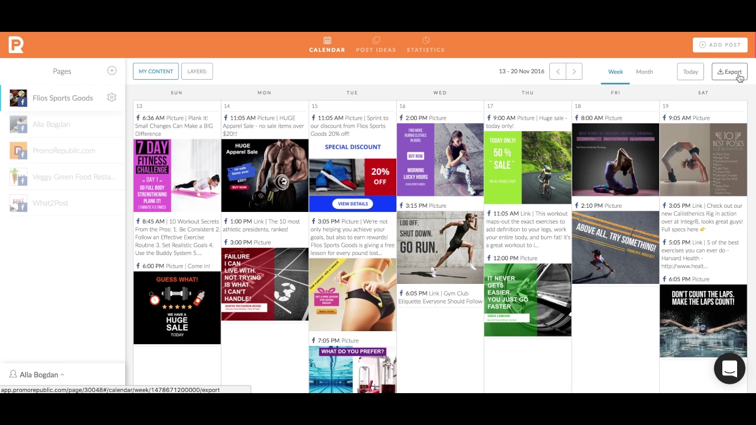The width and height of the screenshot is (756, 425).
Task: Click the layered pages icon above Post Ideas
Action: click(376, 40)
